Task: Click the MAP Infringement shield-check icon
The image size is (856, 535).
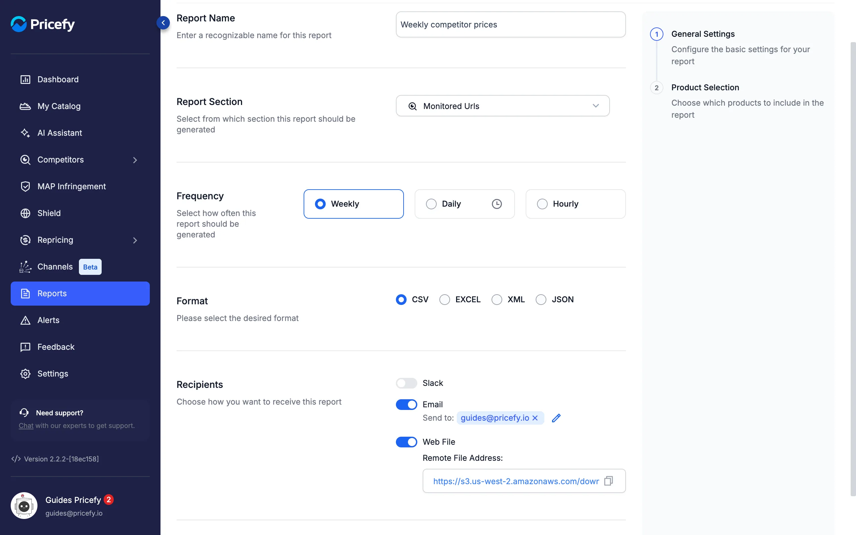Action: tap(25, 187)
